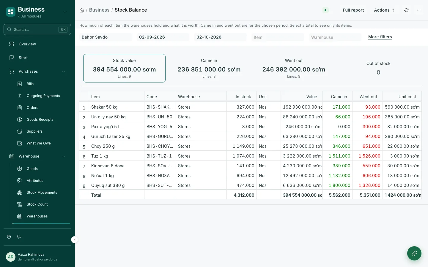Open the Warehouse filter field
The width and height of the screenshot is (428, 267).
335,37
